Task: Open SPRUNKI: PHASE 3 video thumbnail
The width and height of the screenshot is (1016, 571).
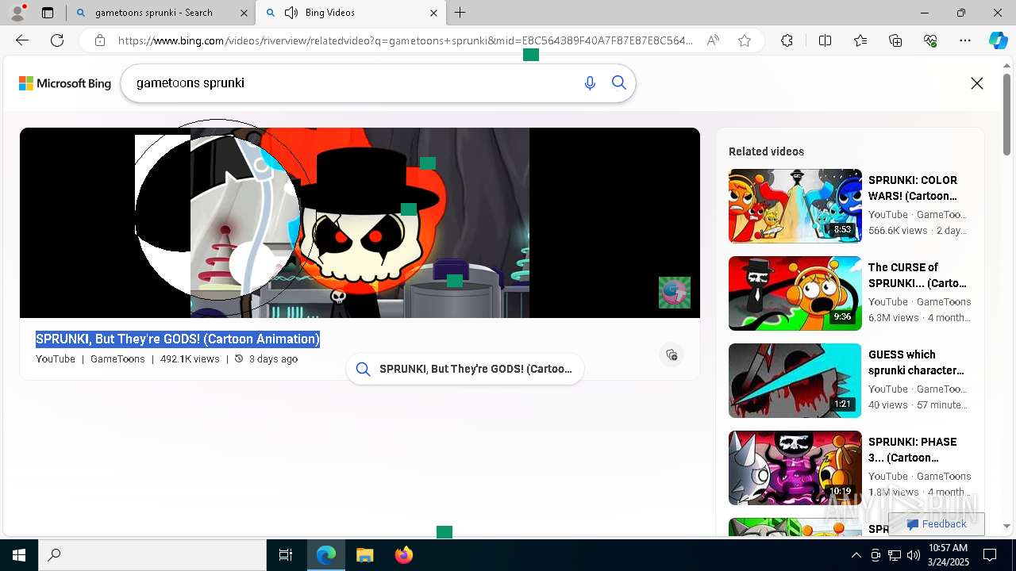Action: pos(795,468)
